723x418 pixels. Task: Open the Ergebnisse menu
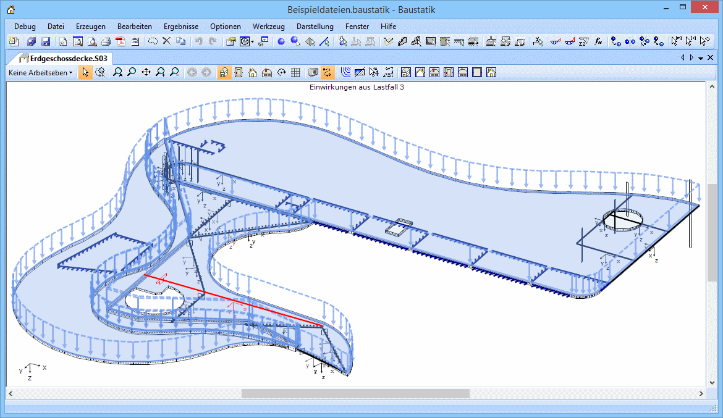click(181, 27)
